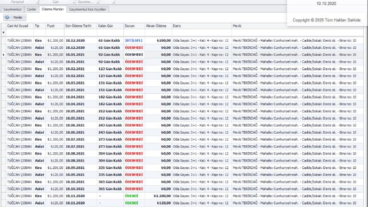This screenshot has height=207, width=368.
Task: Click 151 Gün Kaldı in the Aidat row
Action: 110,90
